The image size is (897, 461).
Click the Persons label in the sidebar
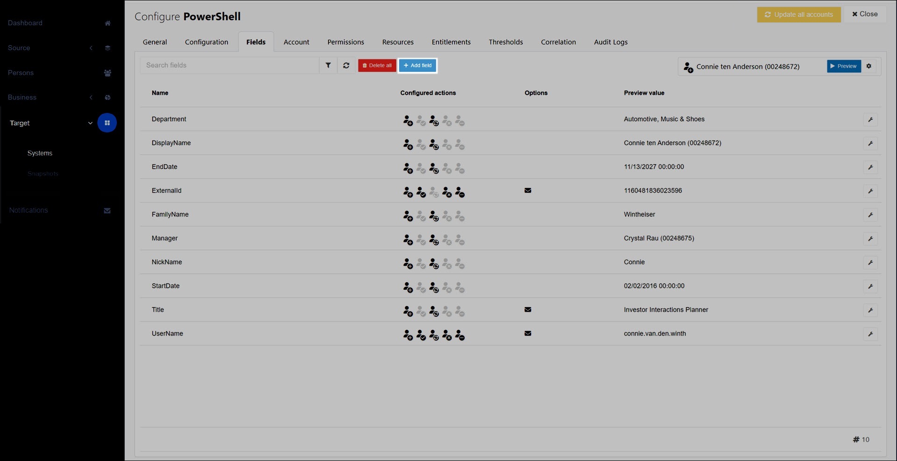click(21, 73)
